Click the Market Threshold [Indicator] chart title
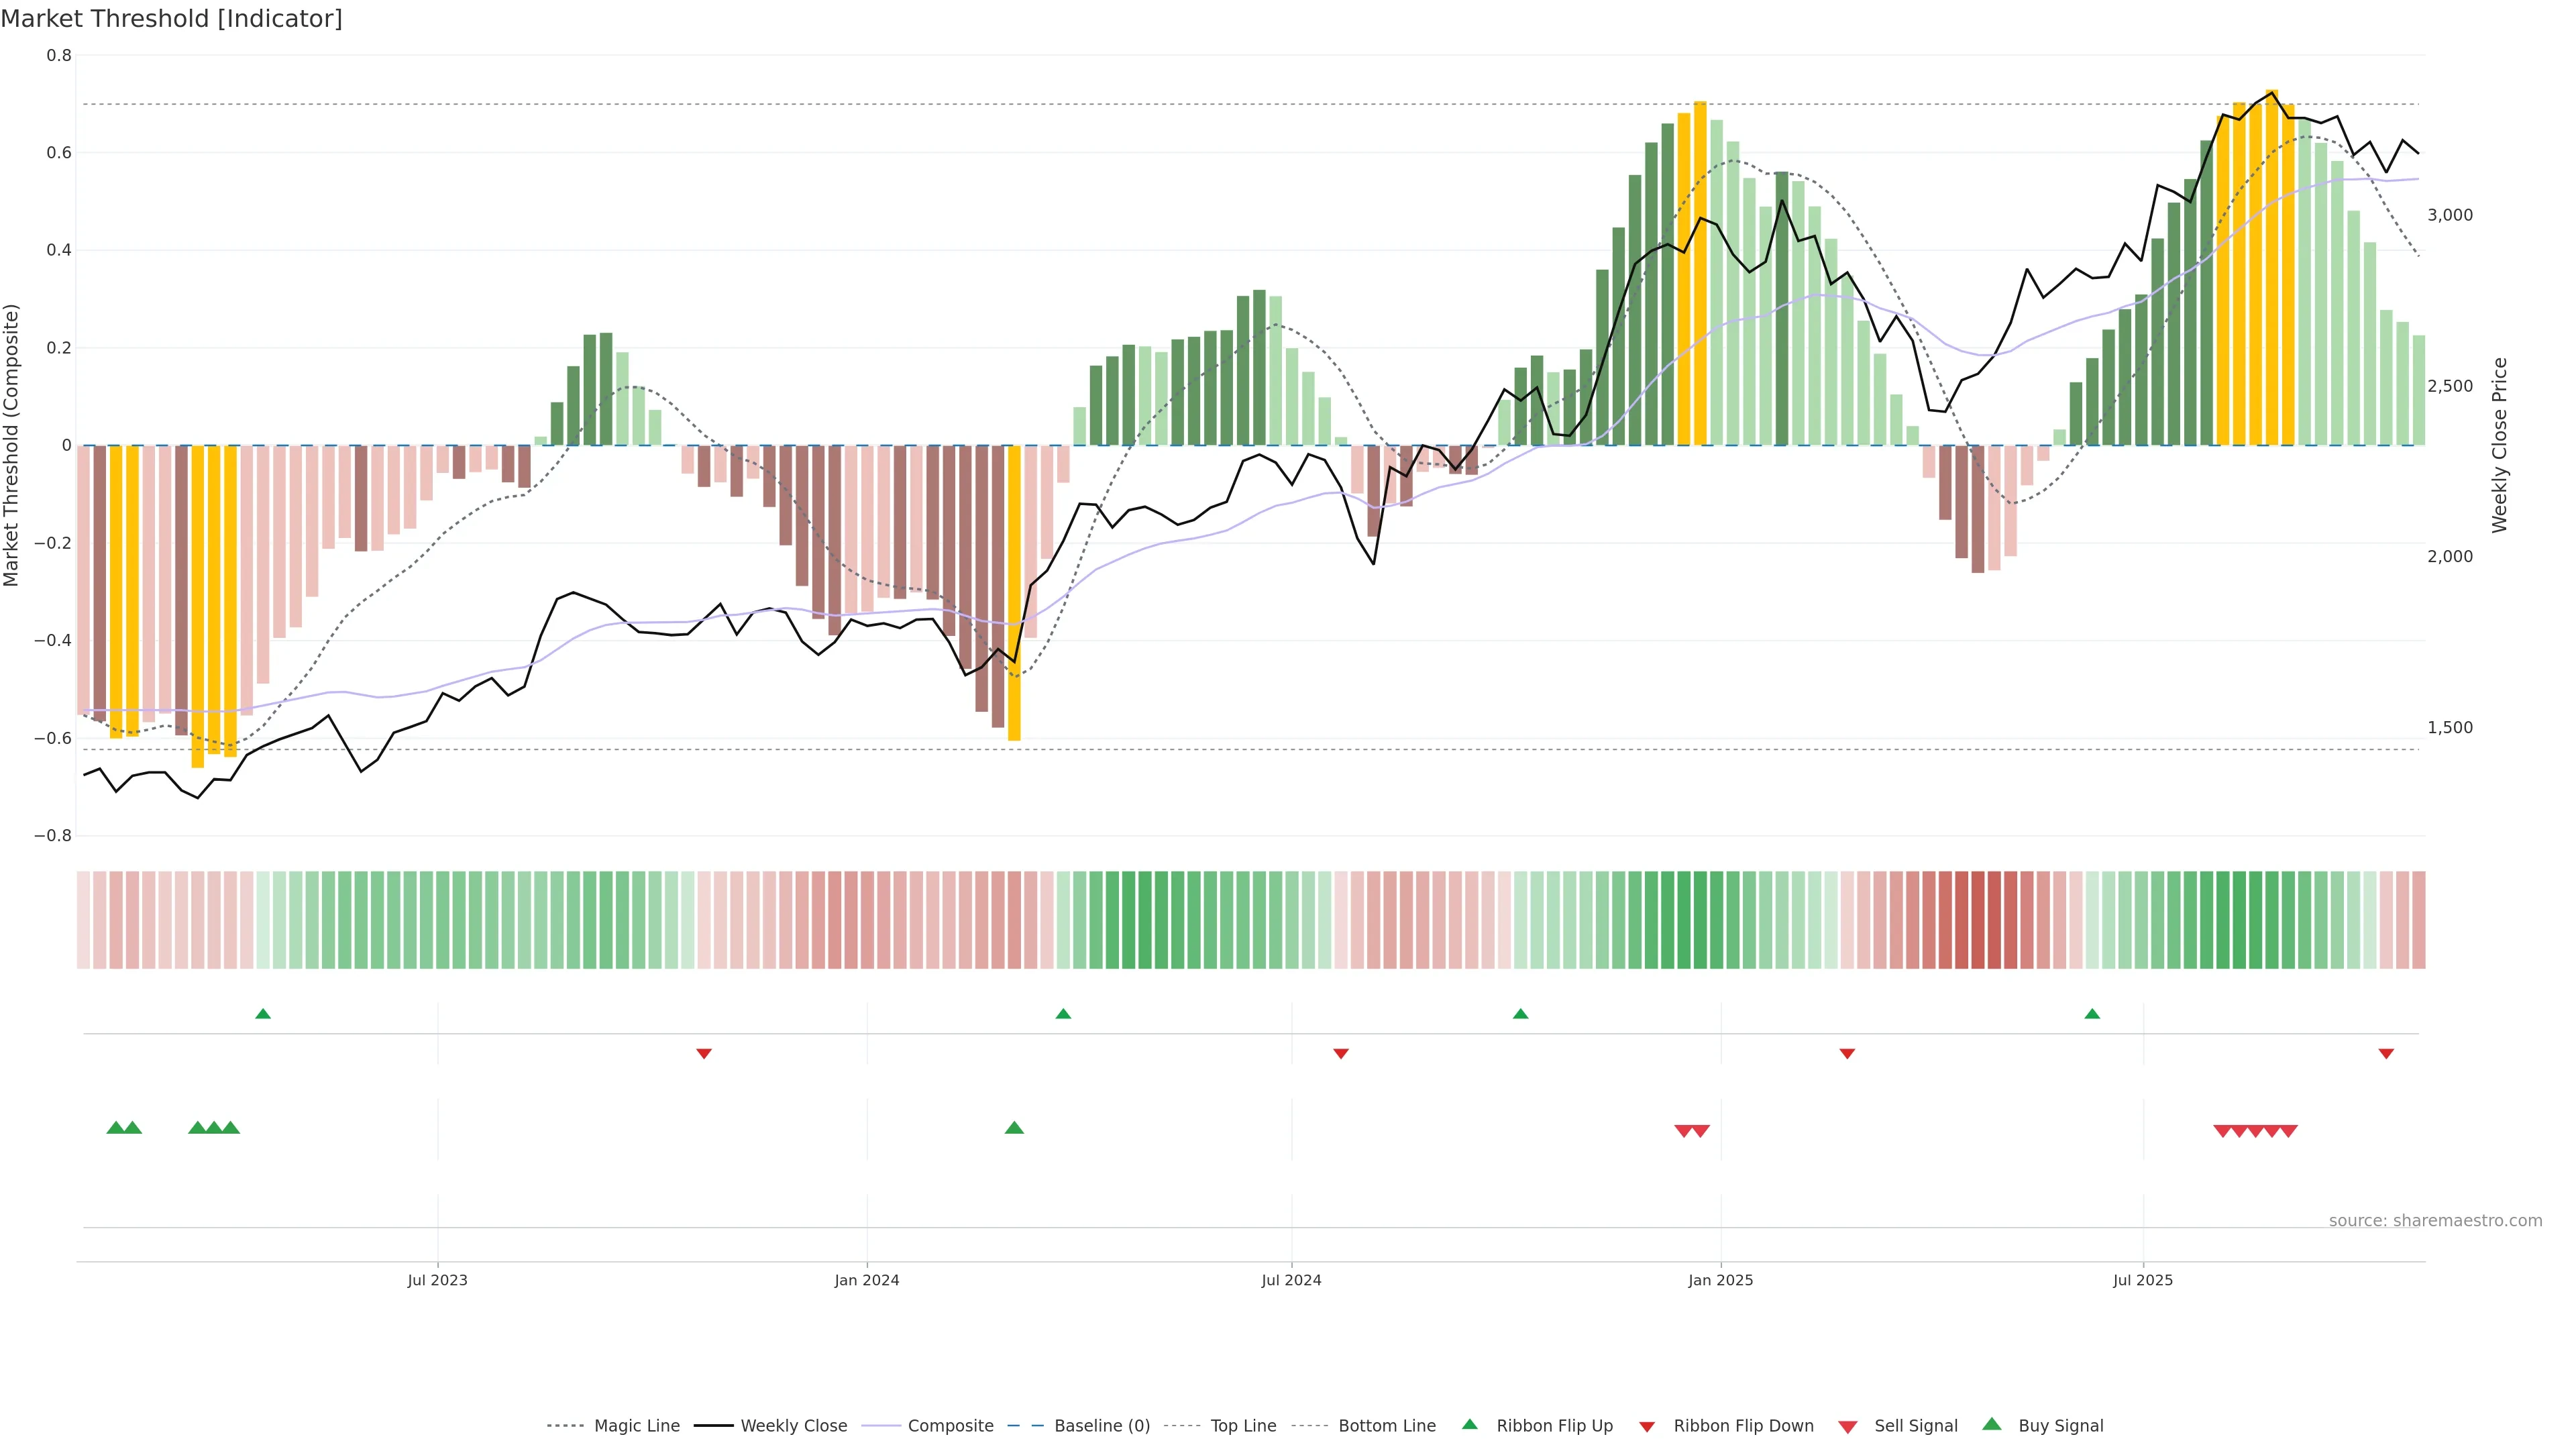The image size is (2576, 1449). (171, 18)
